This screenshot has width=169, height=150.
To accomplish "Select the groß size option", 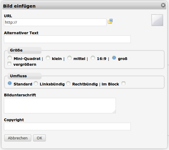I will 114,58.
